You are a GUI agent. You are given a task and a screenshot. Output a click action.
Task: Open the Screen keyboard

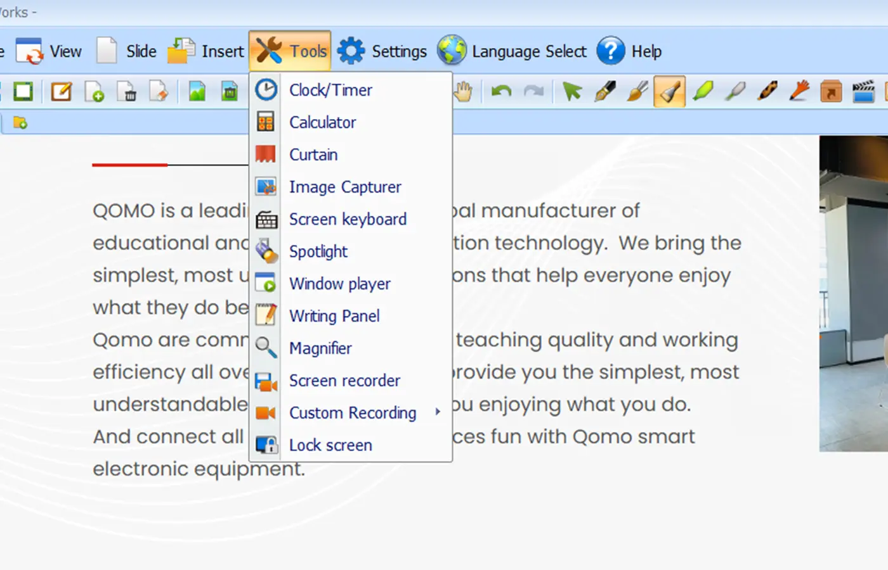pos(351,219)
